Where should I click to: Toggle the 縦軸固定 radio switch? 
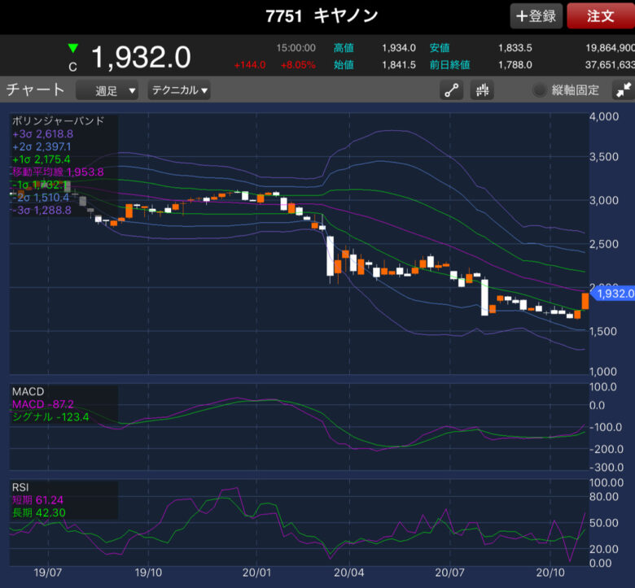point(540,89)
